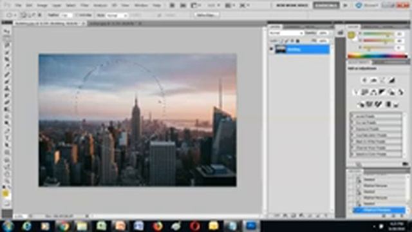Open Firefox from the taskbar
Viewport: 412px width, 232px height.
pos(157,226)
